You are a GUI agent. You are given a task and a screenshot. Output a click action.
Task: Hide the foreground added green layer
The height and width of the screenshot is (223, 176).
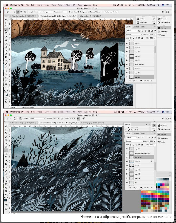point(127,153)
